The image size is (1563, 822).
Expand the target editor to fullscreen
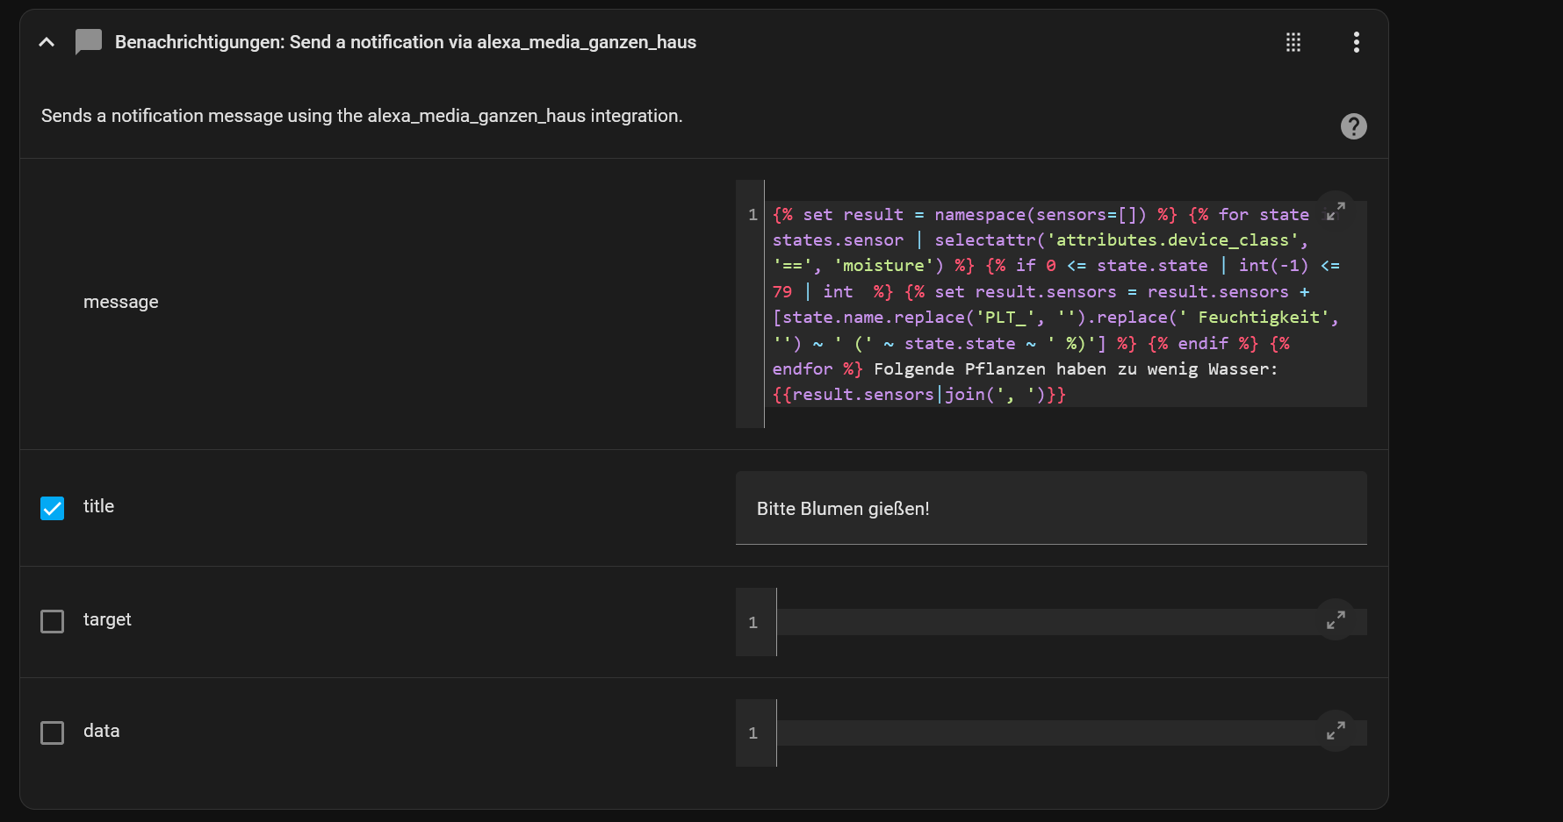(x=1335, y=620)
